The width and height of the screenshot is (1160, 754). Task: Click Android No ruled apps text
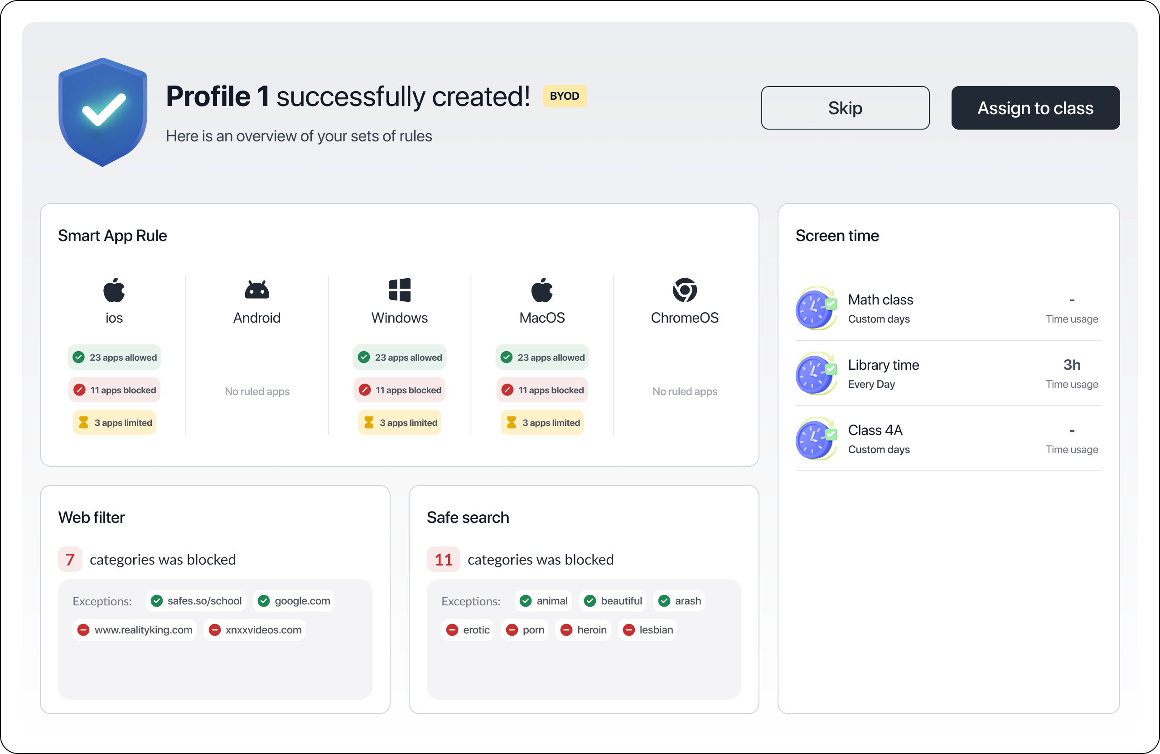point(257,391)
